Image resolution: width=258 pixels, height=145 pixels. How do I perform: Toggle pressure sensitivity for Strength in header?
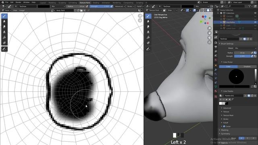[x=112, y=6]
